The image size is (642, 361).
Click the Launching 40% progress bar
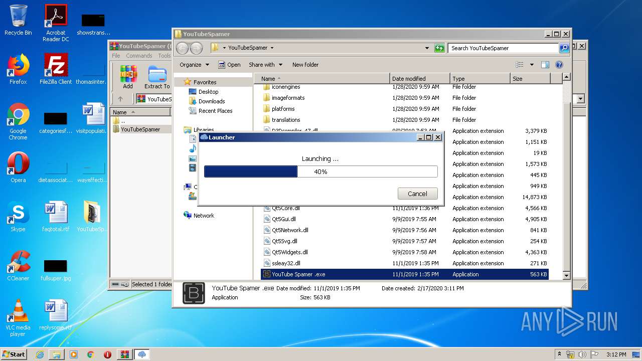tap(320, 171)
